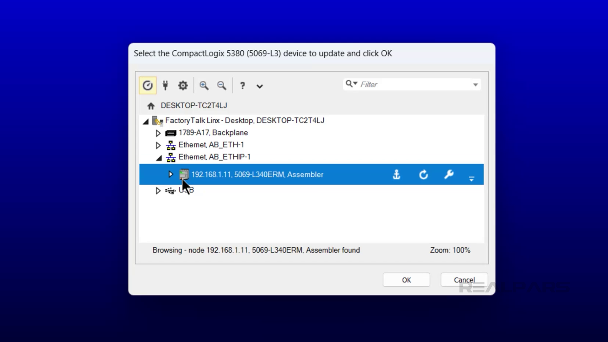Select 192.168.1.11, 5069-L340ERM, Assembler row
This screenshot has height=342, width=608.
coord(311,174)
